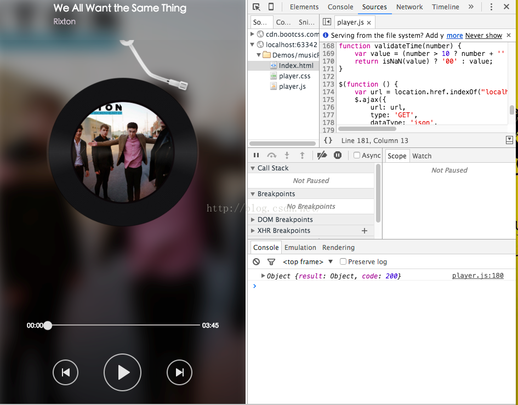
Task: Open Index.html in the file tree
Action: (295, 65)
